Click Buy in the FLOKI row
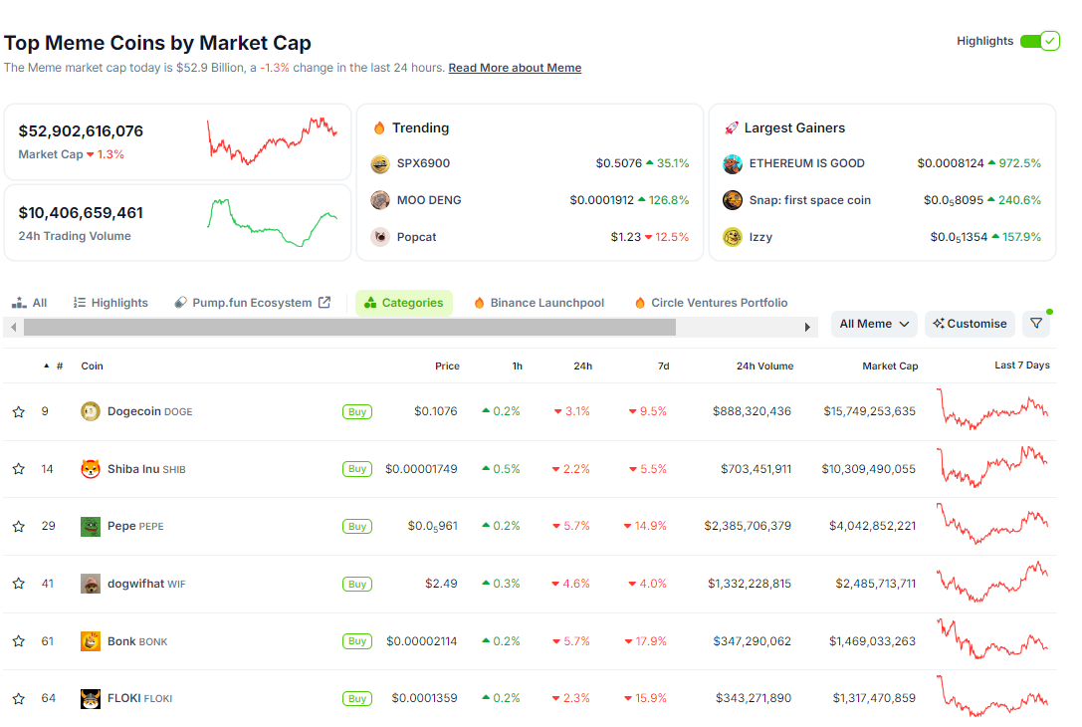 356,699
